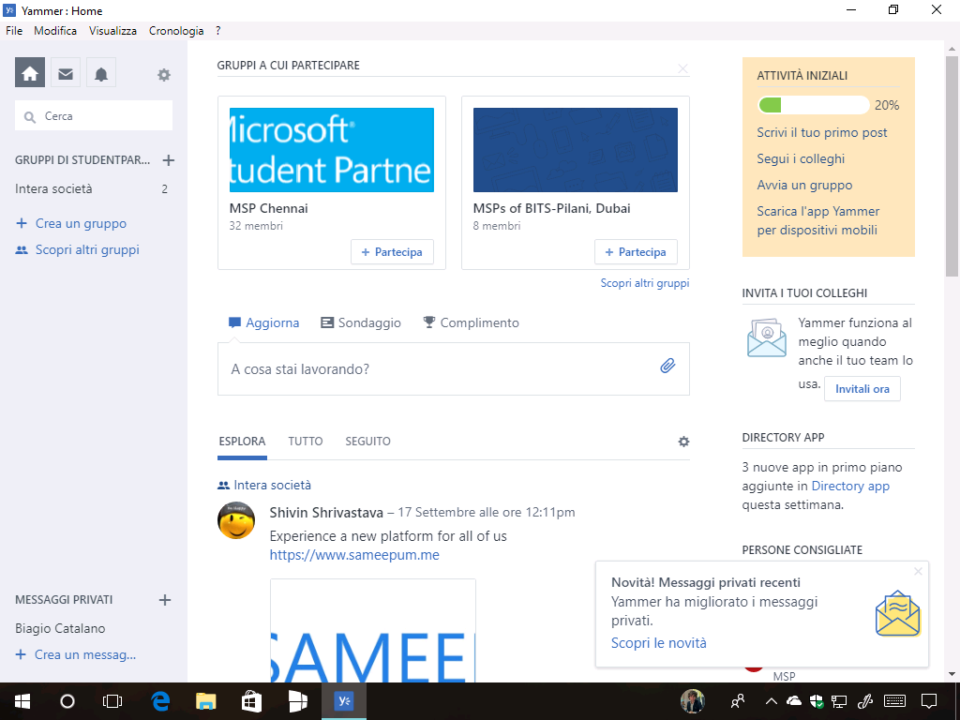The height and width of the screenshot is (720, 960).
Task: Click Crea un gruppo link
Action: coord(71,223)
